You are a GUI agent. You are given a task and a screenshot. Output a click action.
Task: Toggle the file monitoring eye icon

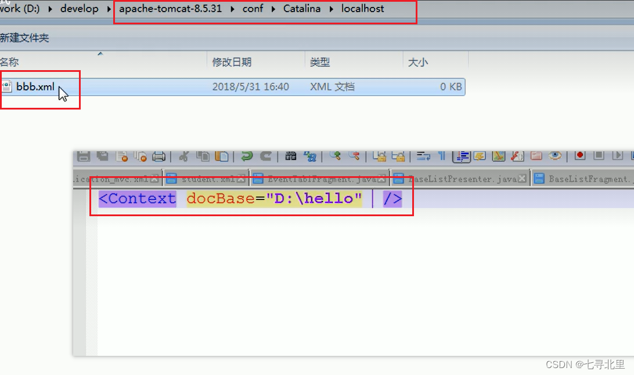click(x=555, y=156)
